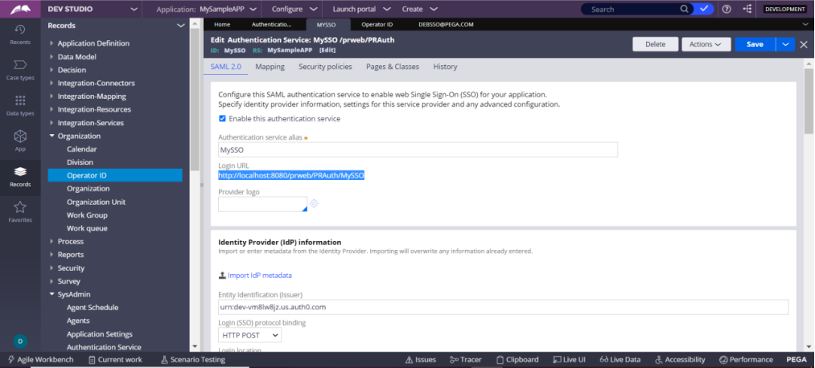815x368 pixels.
Task: Open Favorites star icon
Action: coord(20,212)
